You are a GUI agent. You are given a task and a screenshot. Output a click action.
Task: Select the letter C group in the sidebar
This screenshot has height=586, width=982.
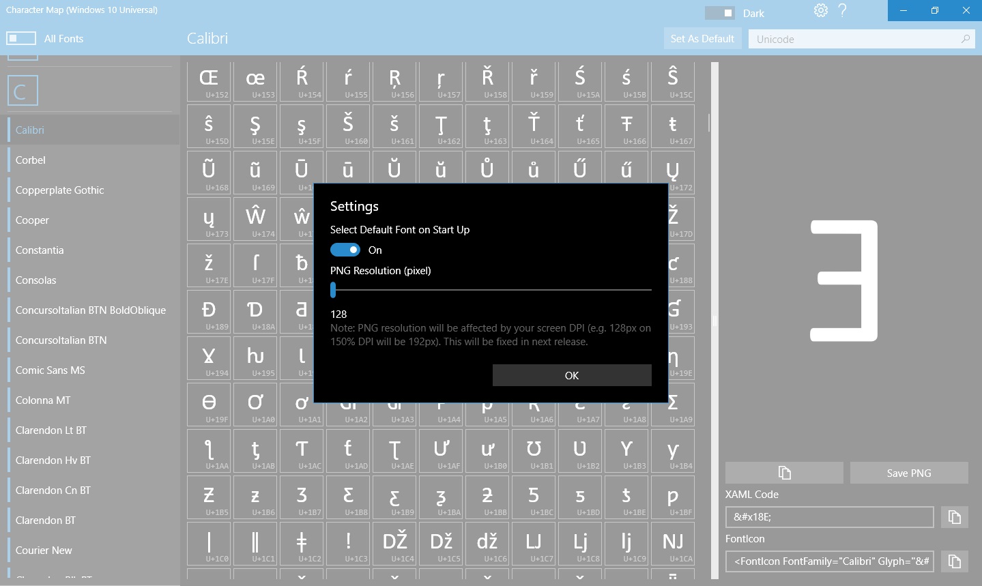[23, 89]
